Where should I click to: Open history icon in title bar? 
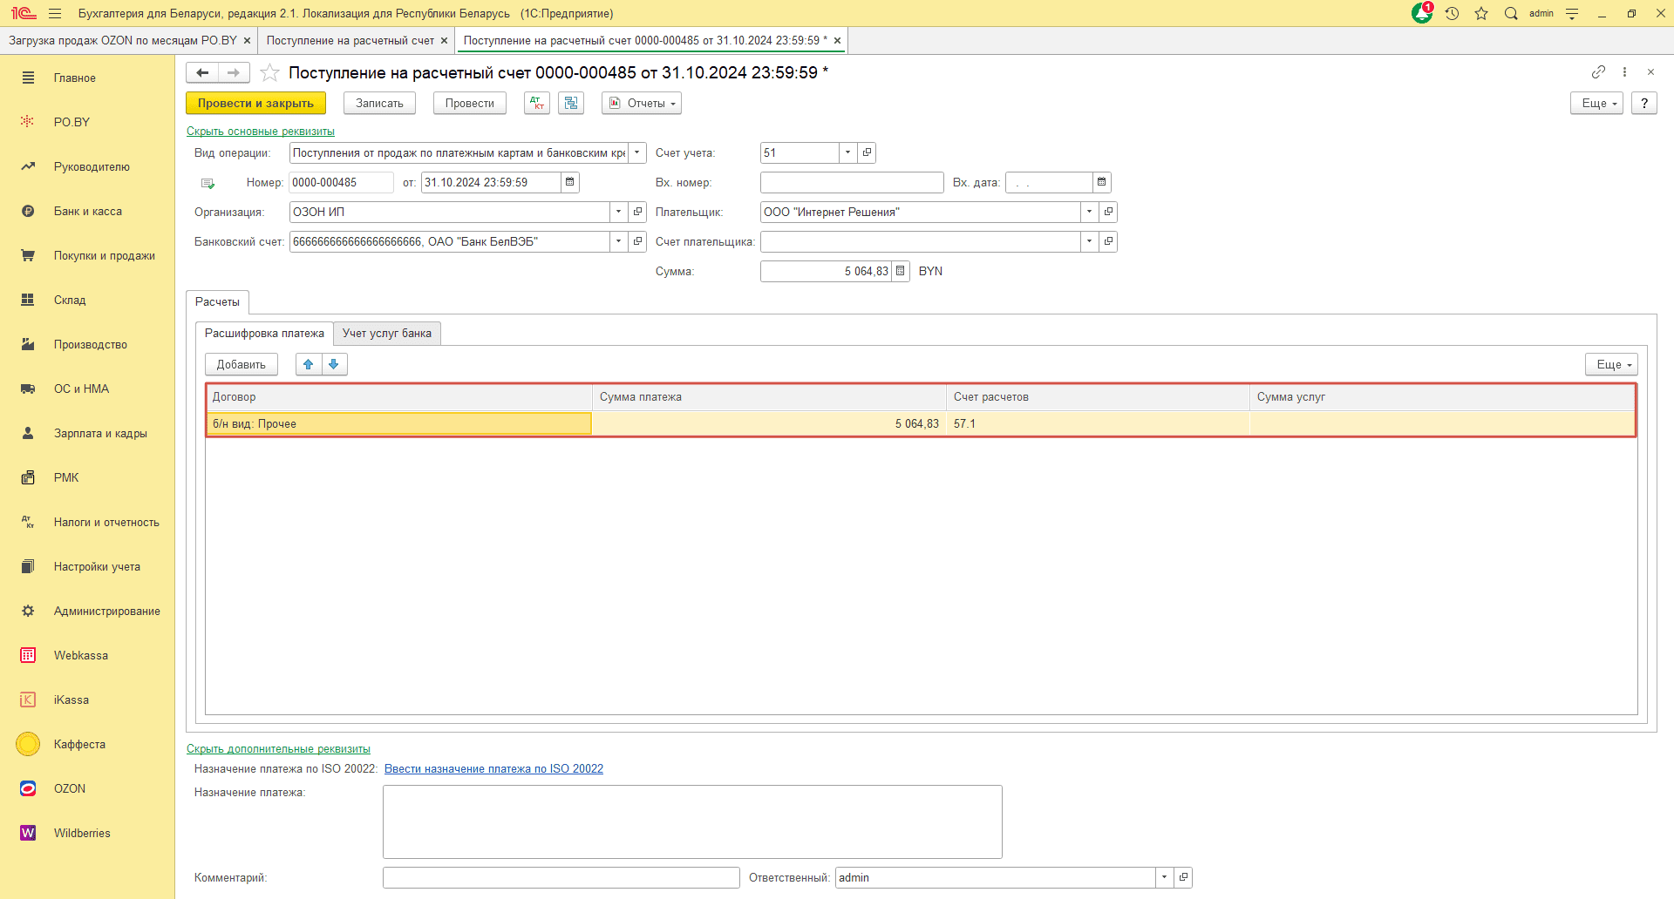[1452, 13]
